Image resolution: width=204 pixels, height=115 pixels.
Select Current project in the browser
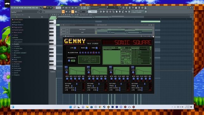click(x=18, y=19)
